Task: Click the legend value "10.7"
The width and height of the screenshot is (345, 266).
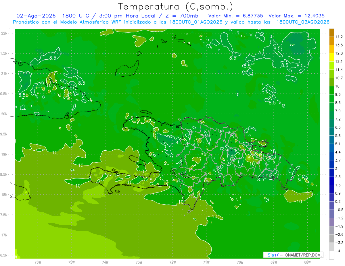Action: point(339,78)
